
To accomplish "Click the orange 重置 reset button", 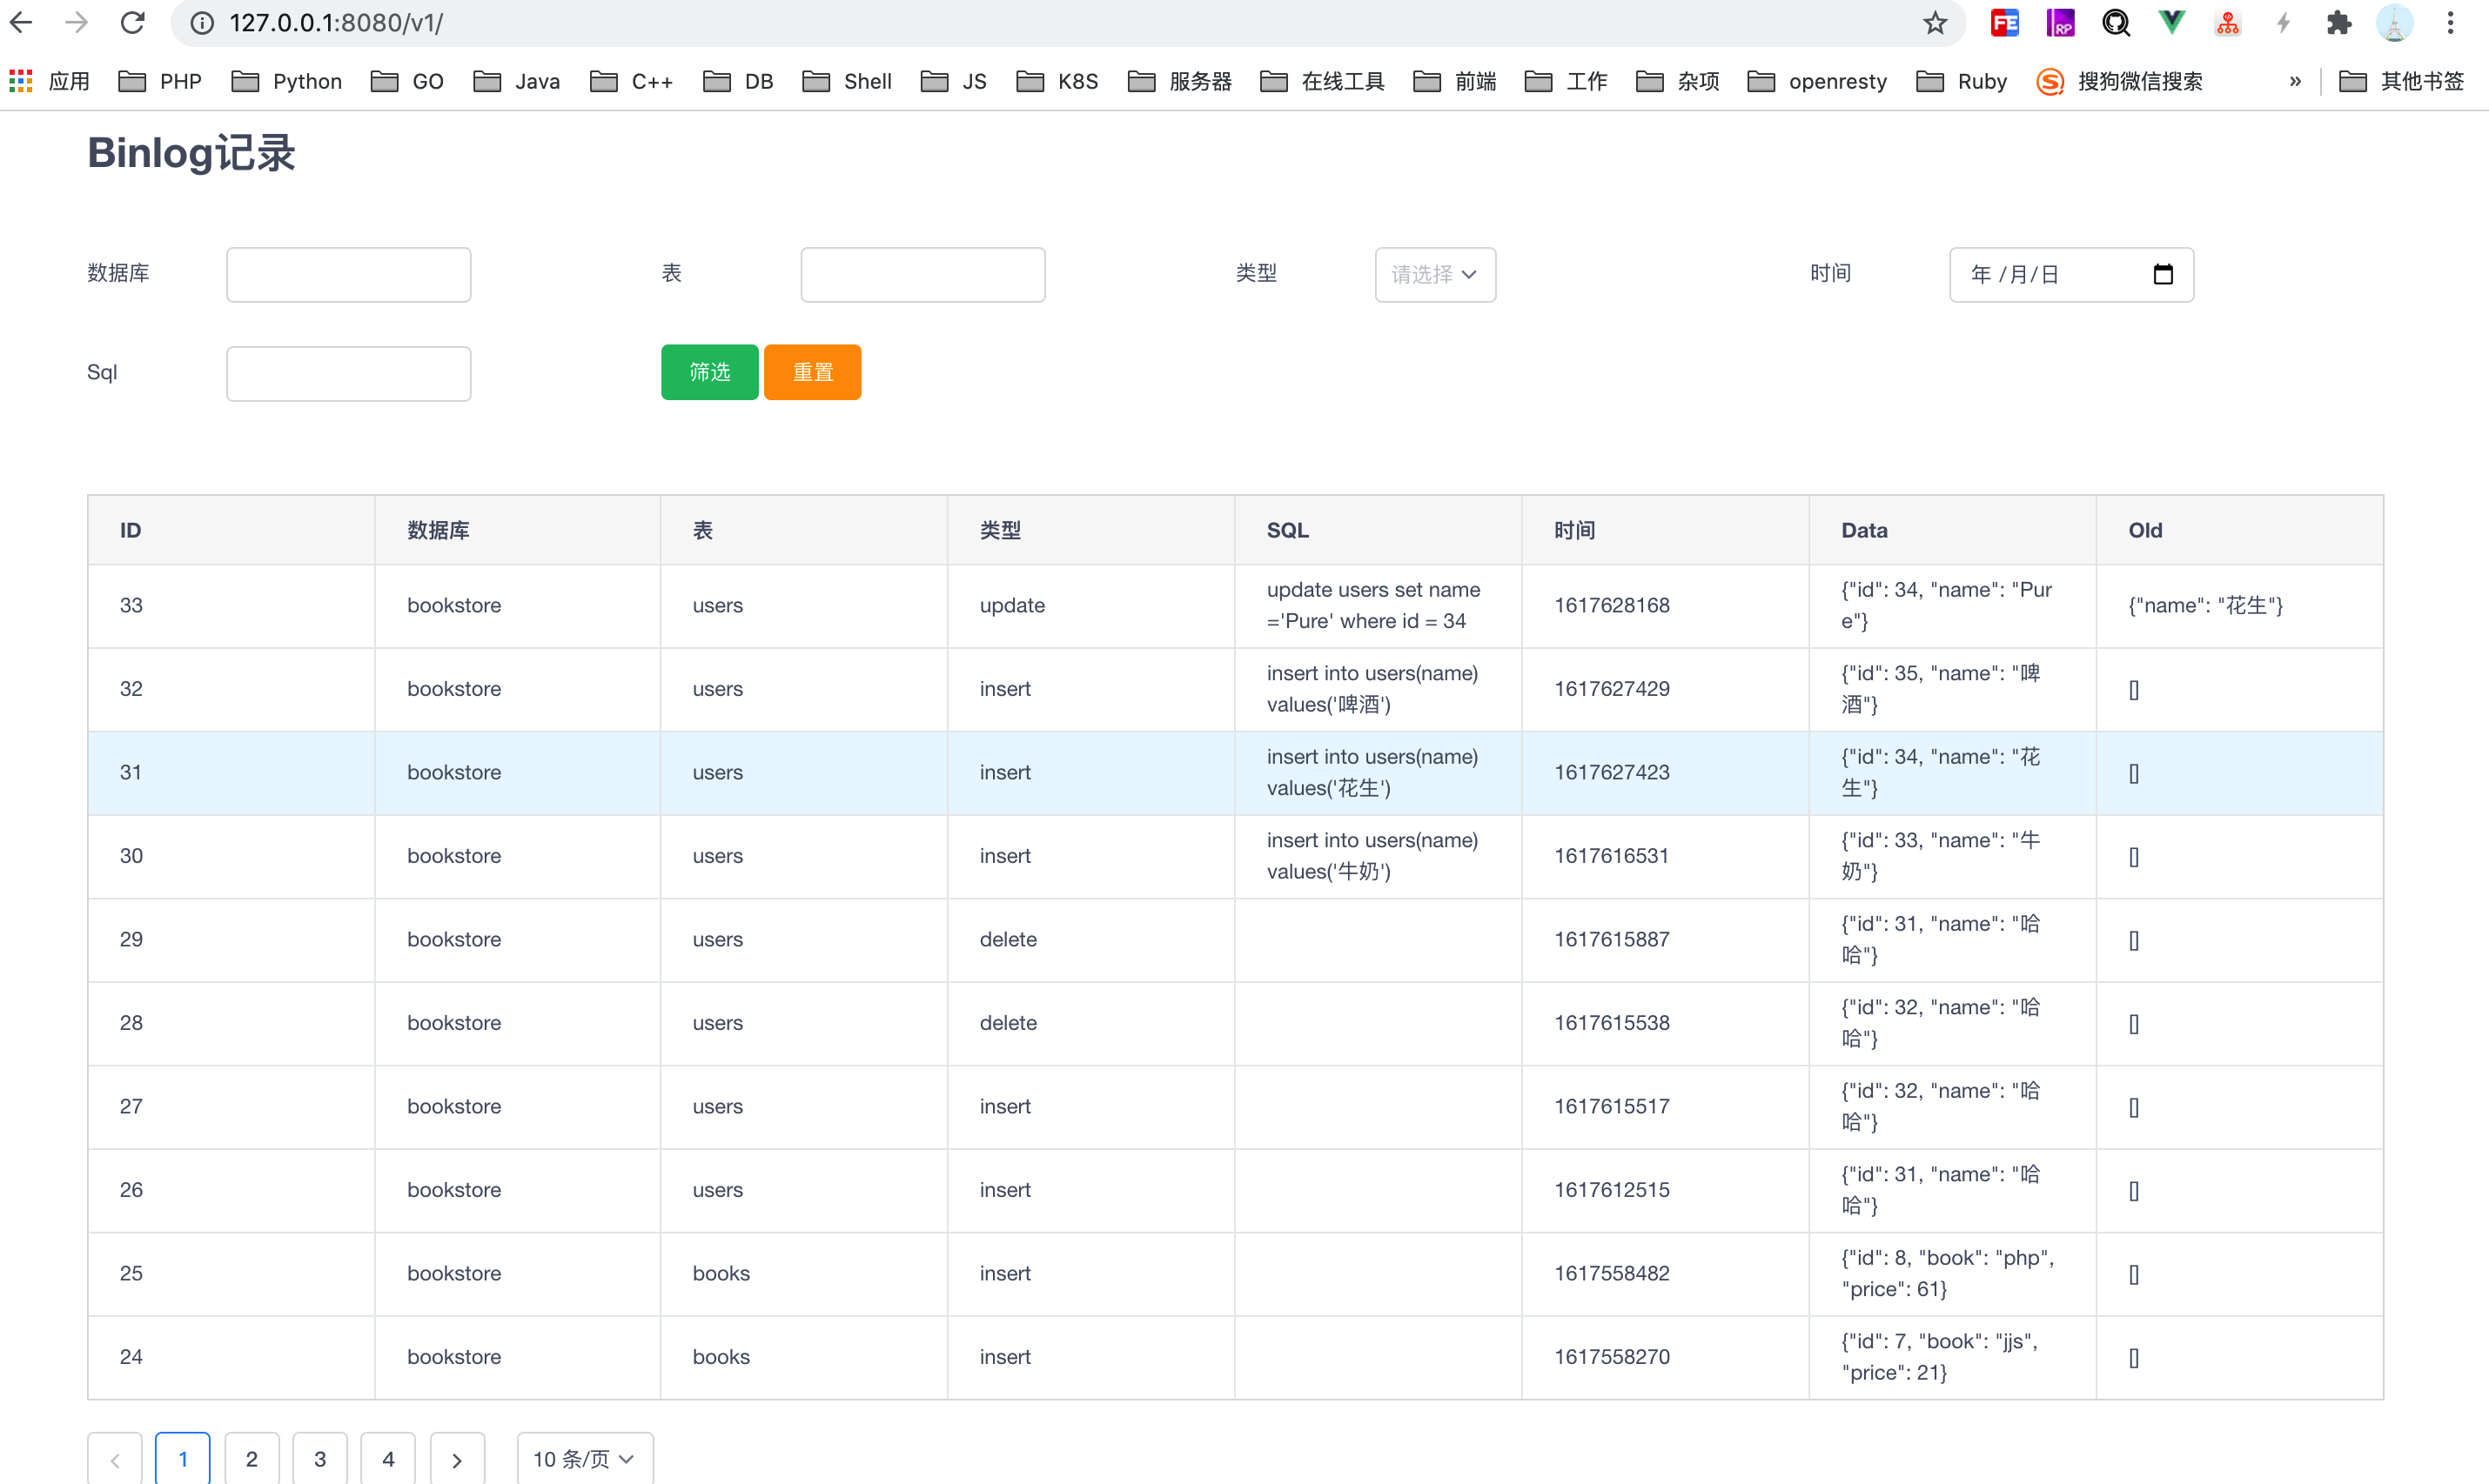I will pyautogui.click(x=812, y=372).
